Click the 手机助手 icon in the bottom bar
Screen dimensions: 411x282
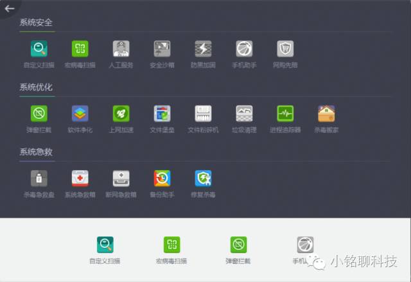[306, 245]
